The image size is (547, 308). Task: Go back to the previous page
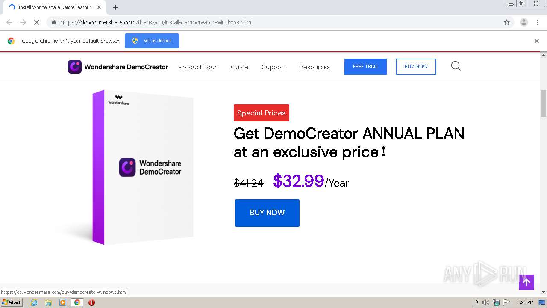[9, 22]
